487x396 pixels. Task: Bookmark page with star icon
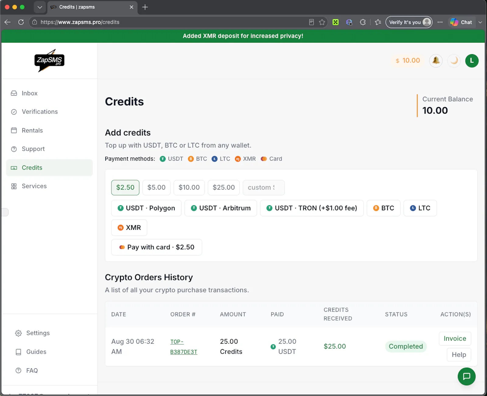322,22
